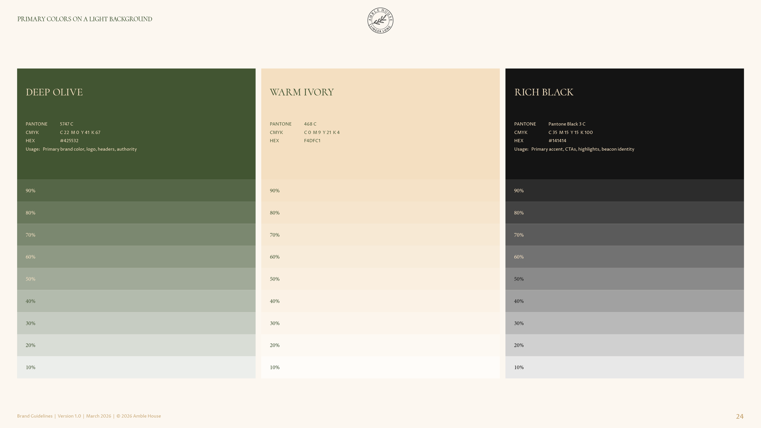The width and height of the screenshot is (761, 428).
Task: Click the hex value 'F4DFC1'
Action: pos(312,141)
